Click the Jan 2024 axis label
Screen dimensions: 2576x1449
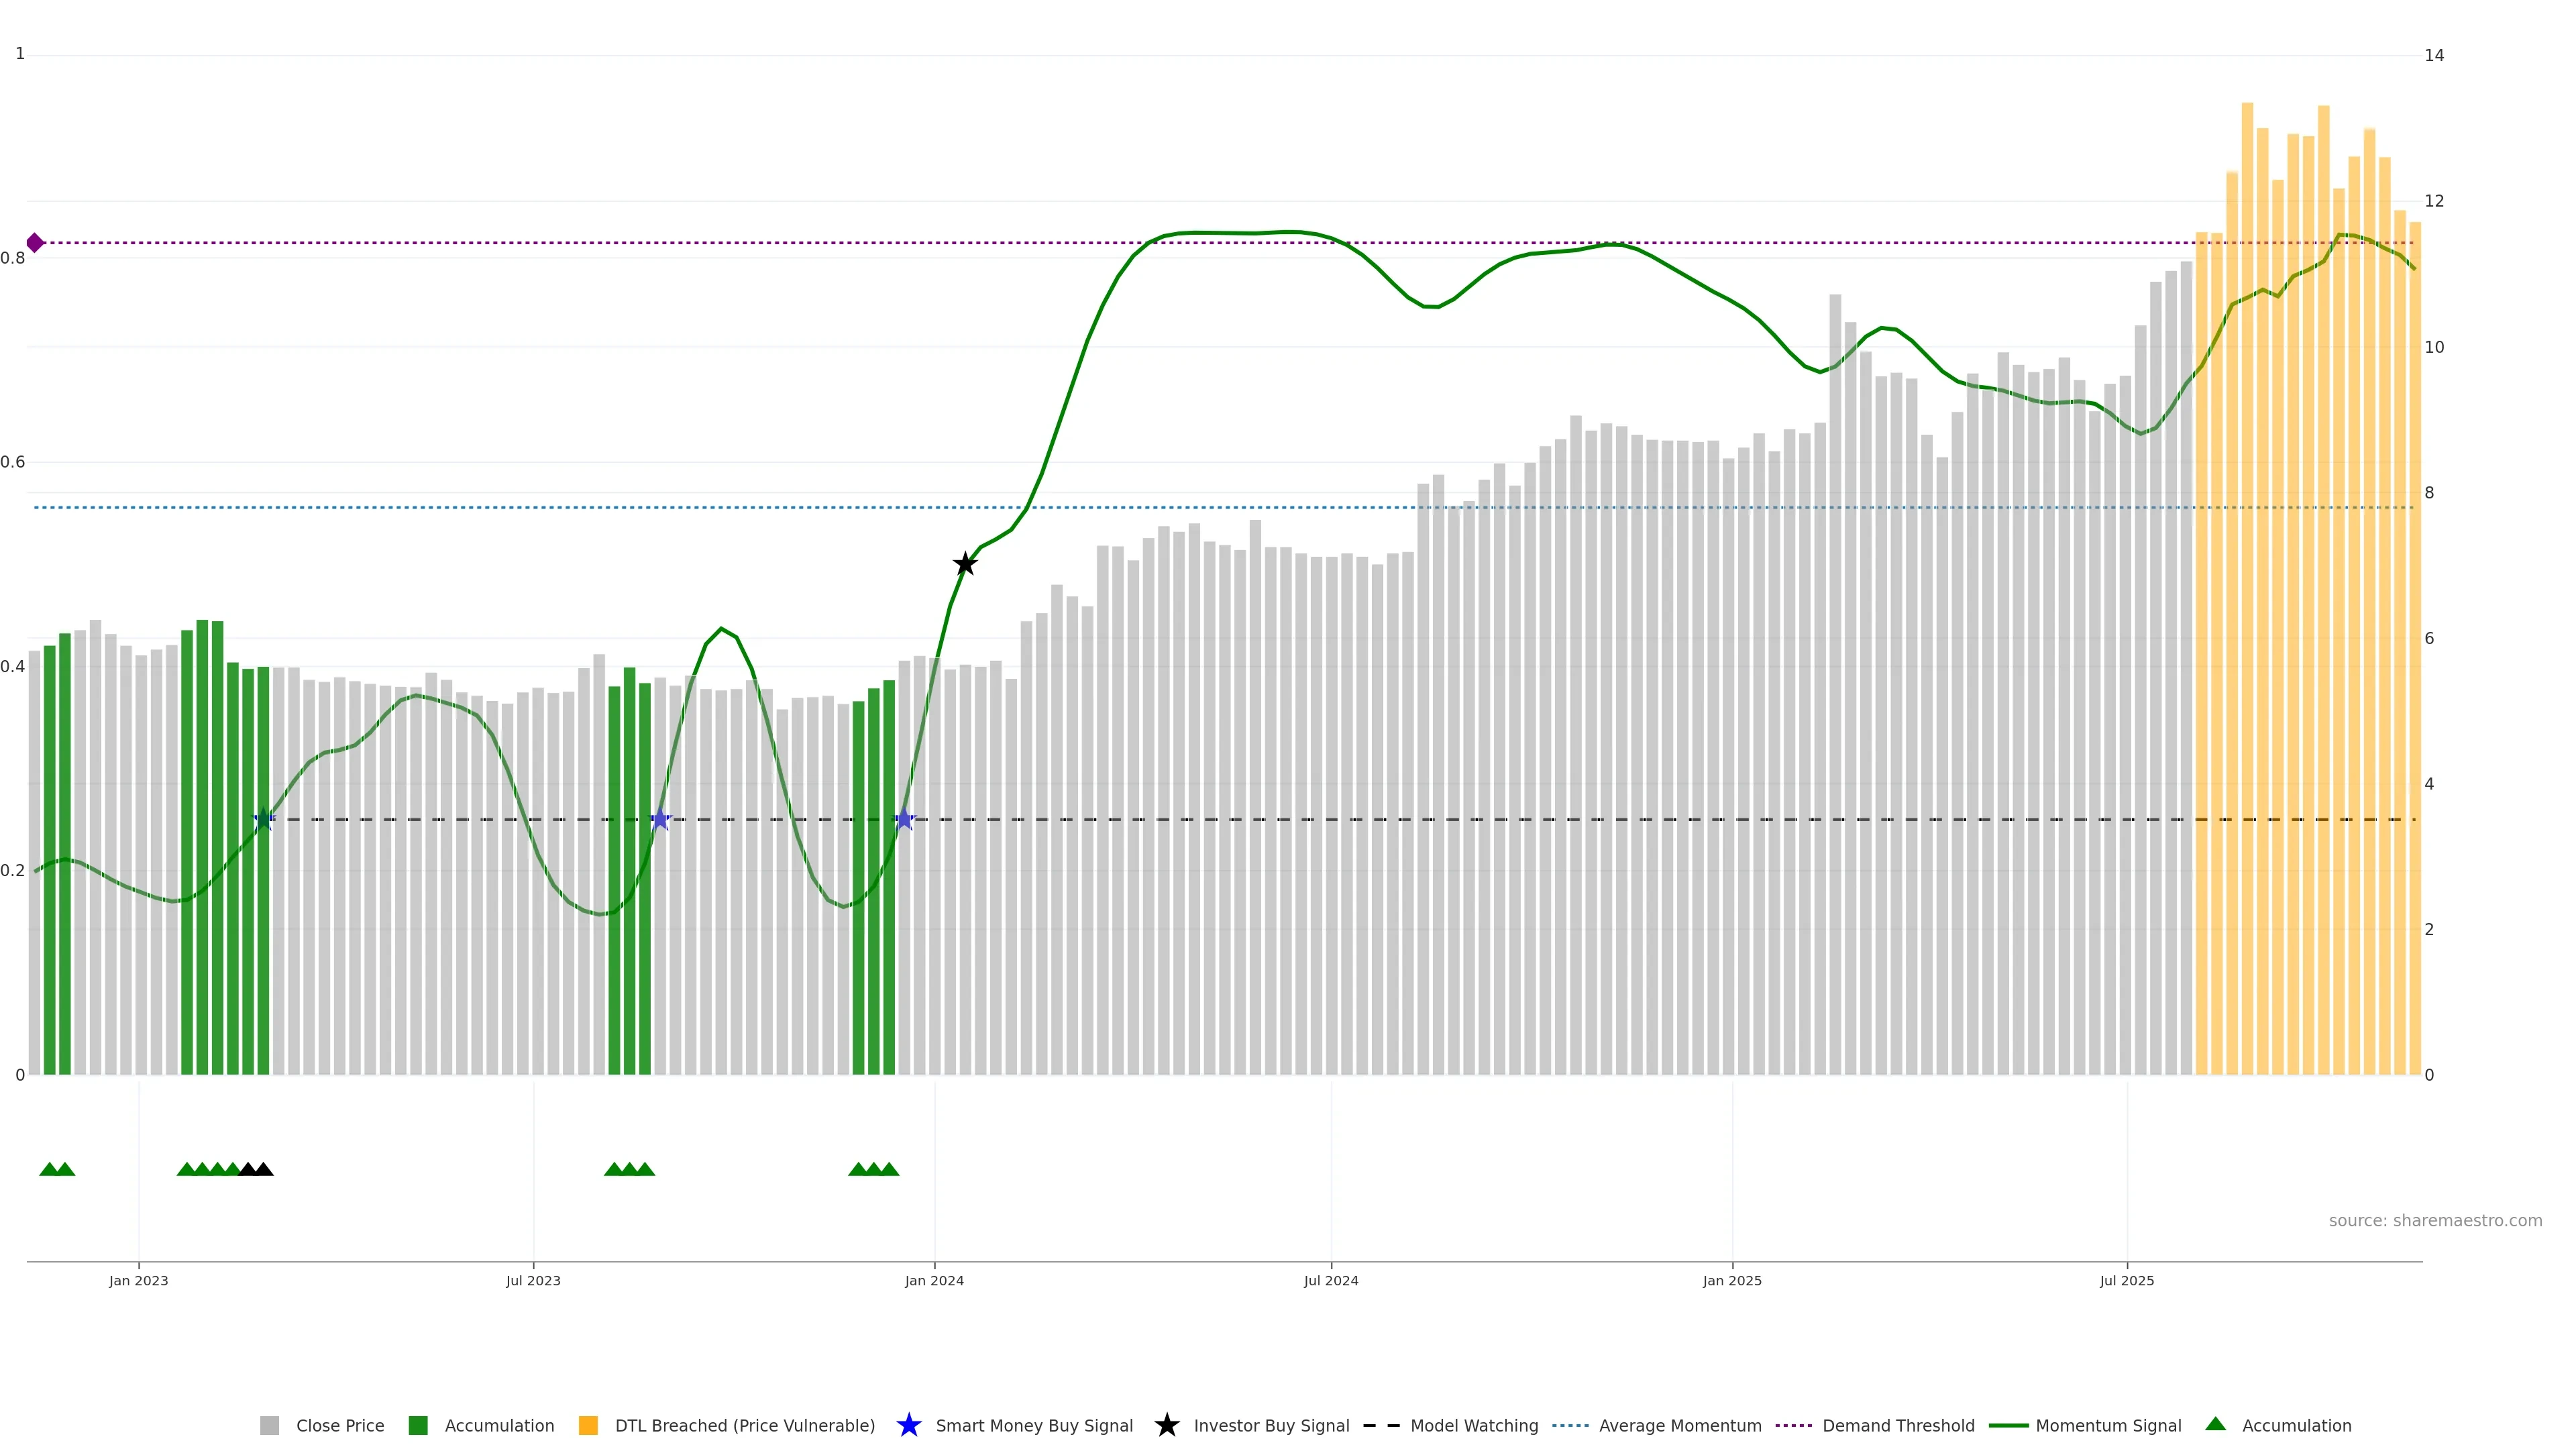934,1281
